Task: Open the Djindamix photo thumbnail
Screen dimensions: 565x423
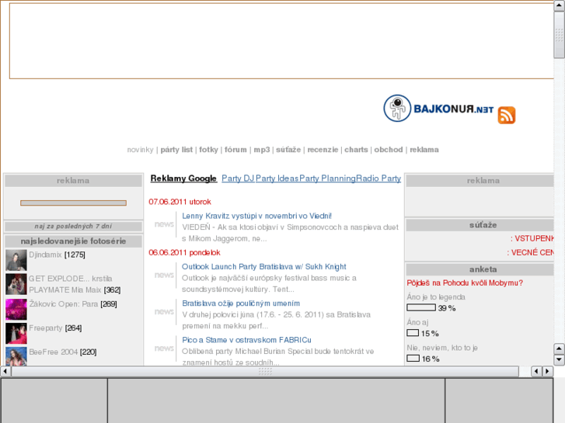Action: coord(16,260)
